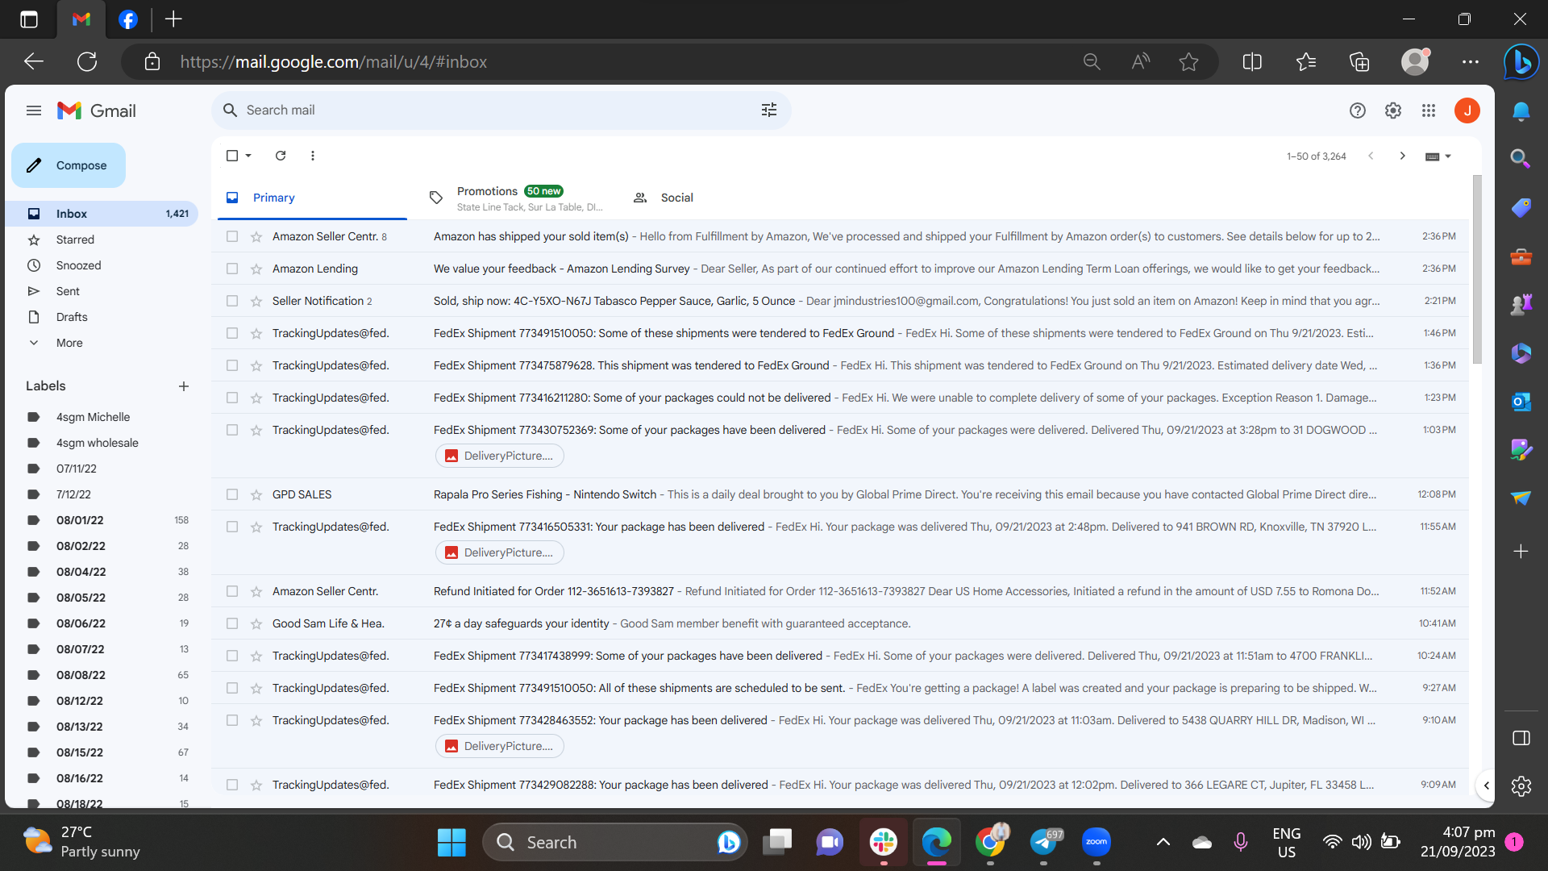Focus the Search mail field
Screen dimensions: 1548x871
501,110
